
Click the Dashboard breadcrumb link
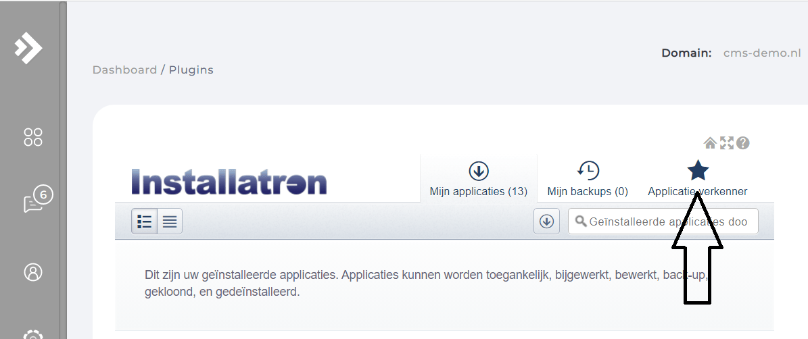click(x=124, y=70)
